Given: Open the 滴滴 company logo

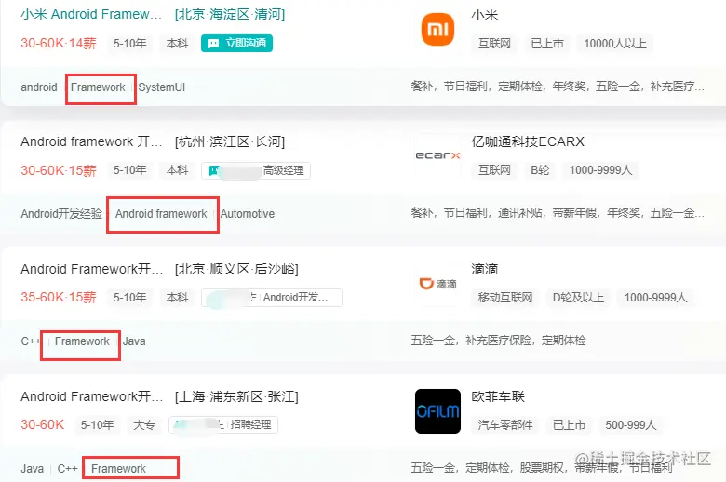Looking at the screenshot, I should click(x=437, y=284).
